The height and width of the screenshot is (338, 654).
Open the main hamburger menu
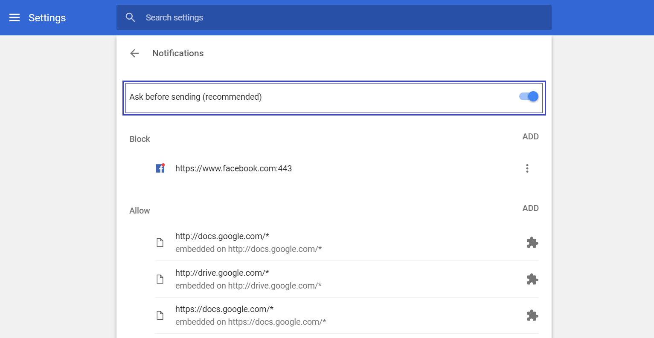pyautogui.click(x=15, y=17)
